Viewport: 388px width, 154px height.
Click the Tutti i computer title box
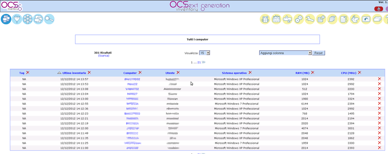pos(197,39)
